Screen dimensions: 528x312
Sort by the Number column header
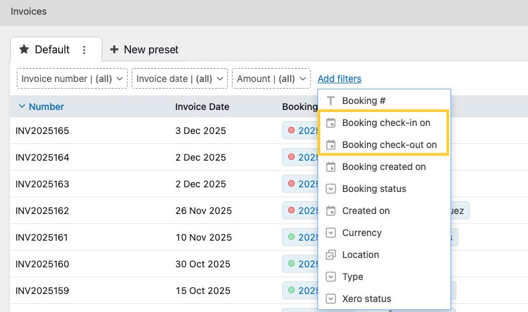click(46, 107)
